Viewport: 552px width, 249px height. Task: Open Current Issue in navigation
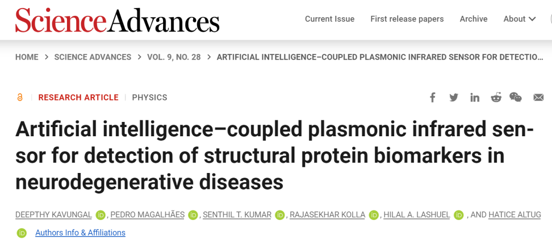330,19
